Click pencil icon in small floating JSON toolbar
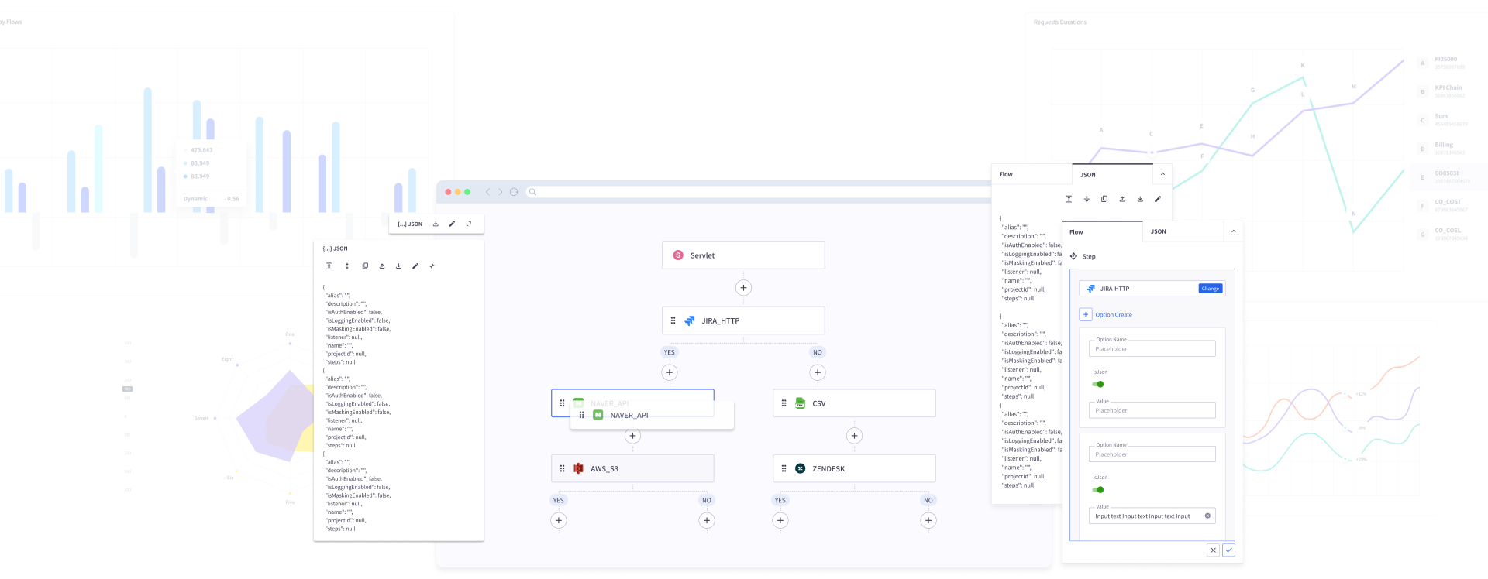The height and width of the screenshot is (579, 1488). [x=453, y=224]
